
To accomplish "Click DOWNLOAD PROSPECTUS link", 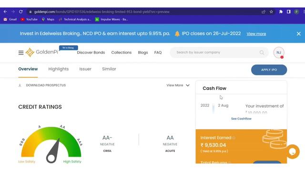I will point(46,85).
